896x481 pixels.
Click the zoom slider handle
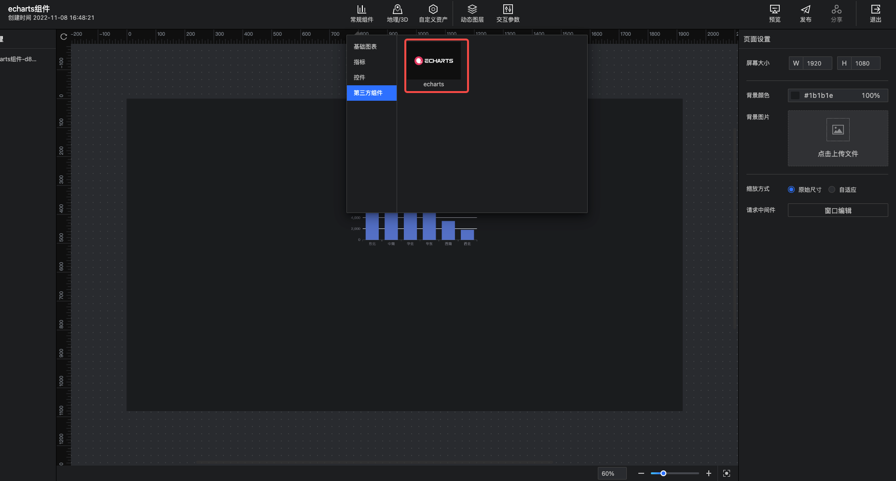(x=663, y=473)
